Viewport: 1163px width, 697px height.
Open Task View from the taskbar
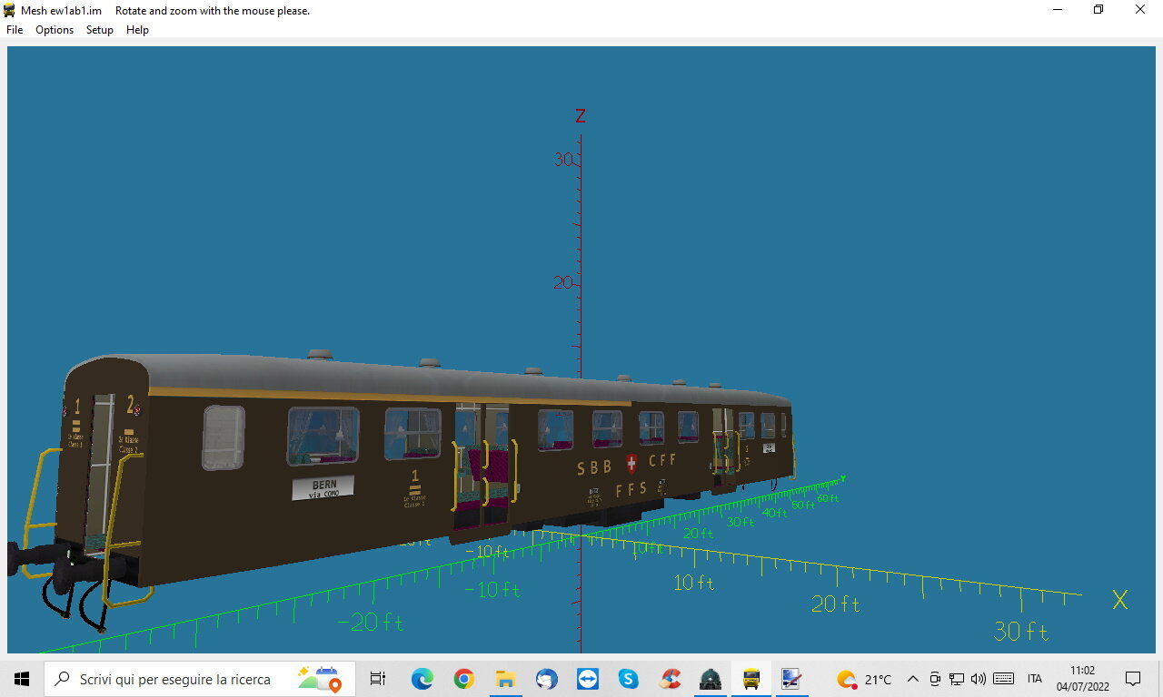click(378, 679)
